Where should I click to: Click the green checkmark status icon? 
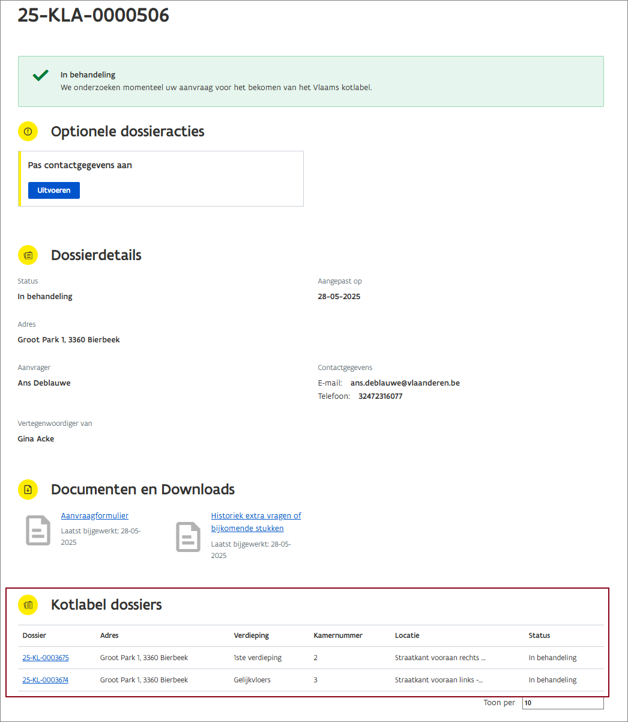coord(40,76)
